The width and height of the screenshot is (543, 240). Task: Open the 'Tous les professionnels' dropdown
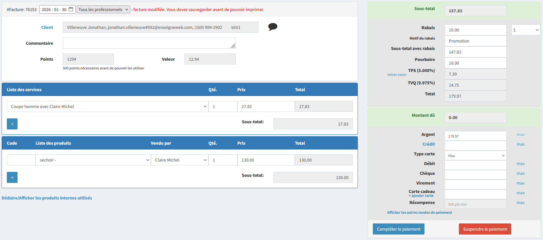[103, 9]
